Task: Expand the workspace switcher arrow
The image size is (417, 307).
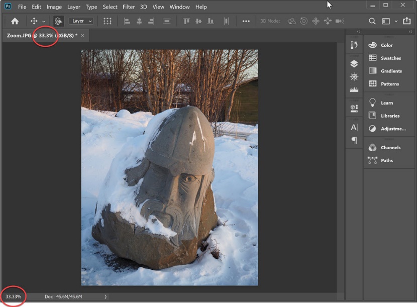Action: tap(396, 21)
